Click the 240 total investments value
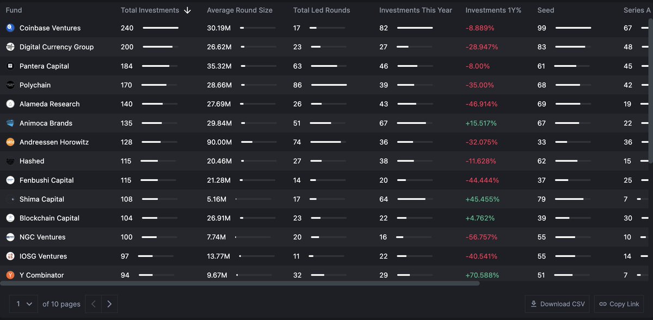The width and height of the screenshot is (653, 320). coord(127,28)
